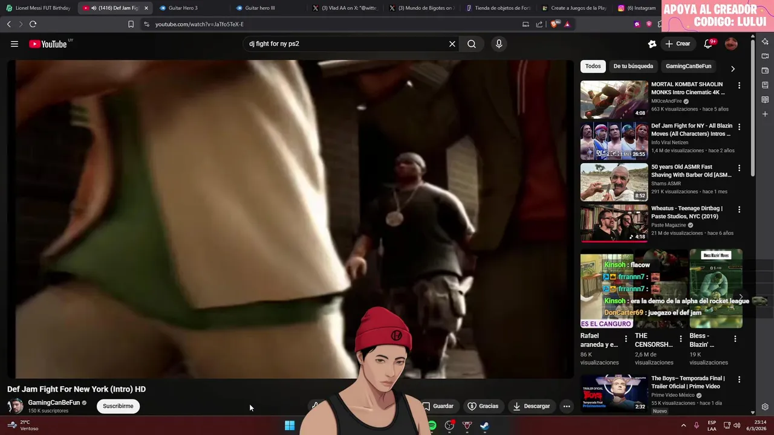Add a sidebar item with plus
The image size is (774, 435).
[765, 114]
